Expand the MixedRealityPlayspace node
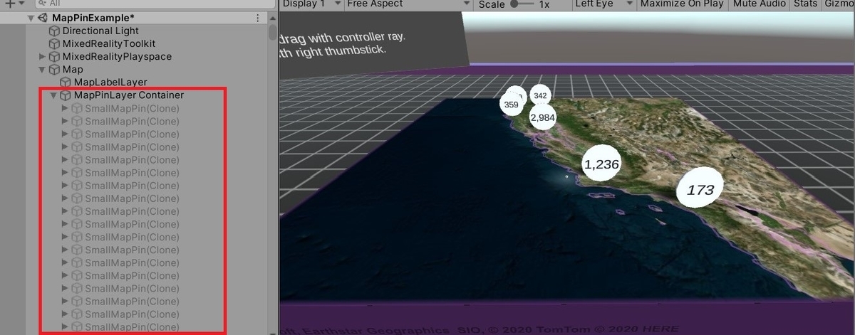The height and width of the screenshot is (335, 855). [42, 57]
